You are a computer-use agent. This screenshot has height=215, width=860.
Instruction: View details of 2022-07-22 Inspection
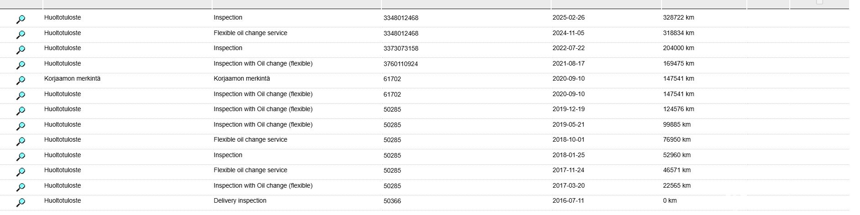coord(21,50)
